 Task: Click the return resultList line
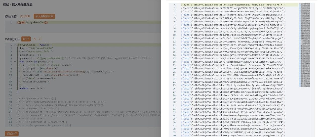(32, 88)
